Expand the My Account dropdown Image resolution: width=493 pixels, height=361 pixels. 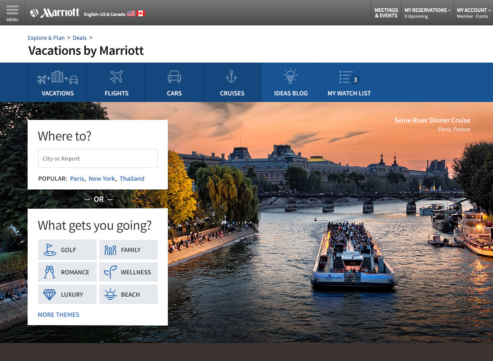point(473,13)
